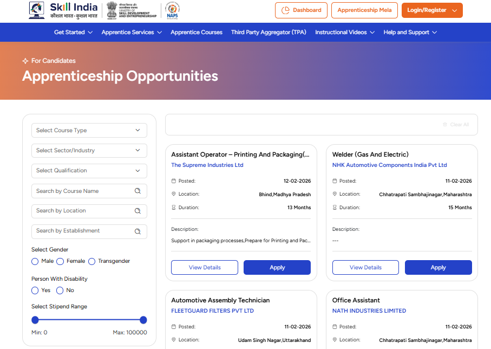Expand the Select Sector/Industry dropdown
The width and height of the screenshot is (491, 349).
89,151
